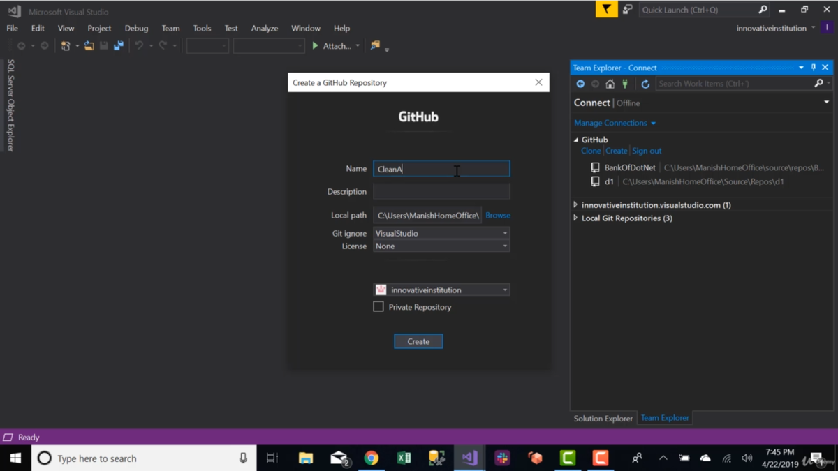838x471 pixels.
Task: Switch to the Solution Explorer tab
Action: coord(603,418)
